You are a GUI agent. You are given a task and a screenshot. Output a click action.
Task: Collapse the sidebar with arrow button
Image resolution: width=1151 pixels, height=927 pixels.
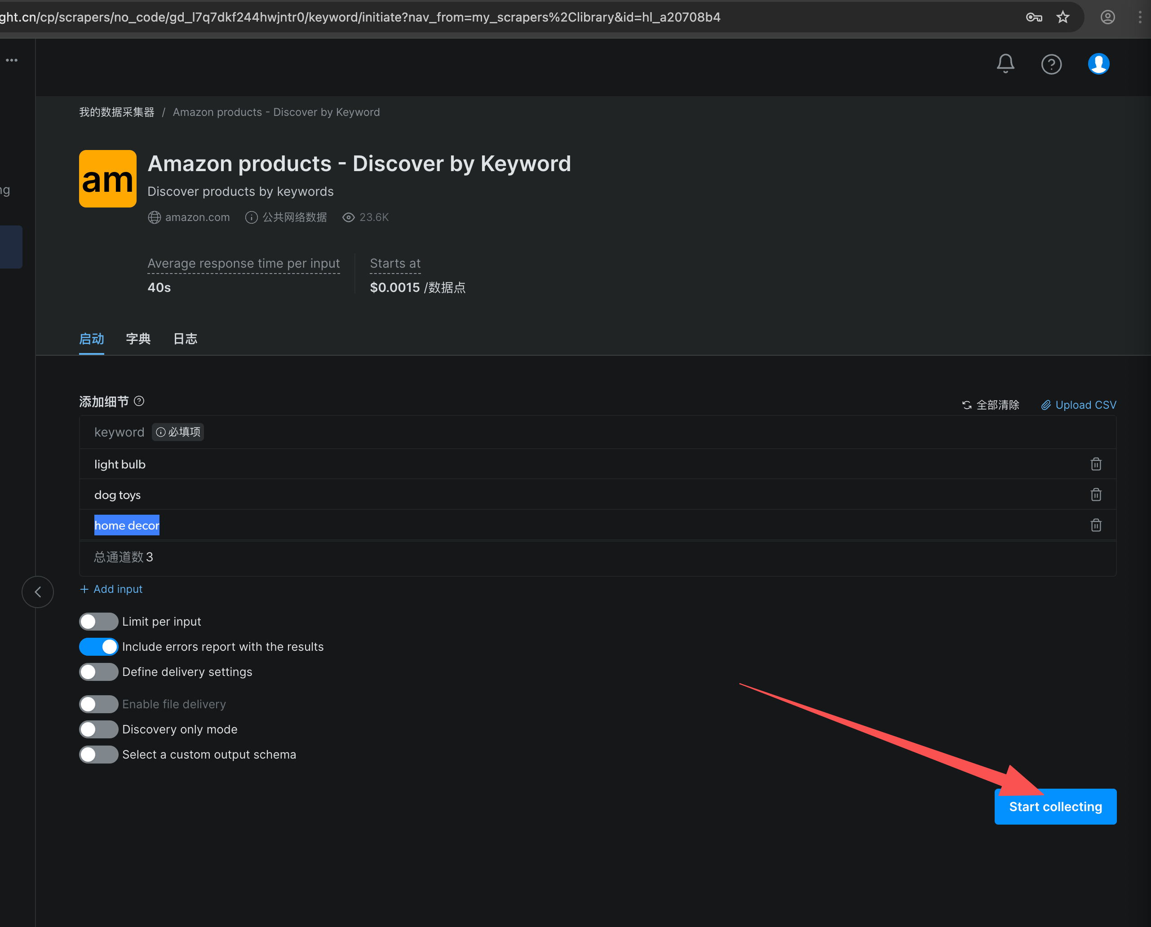point(37,592)
